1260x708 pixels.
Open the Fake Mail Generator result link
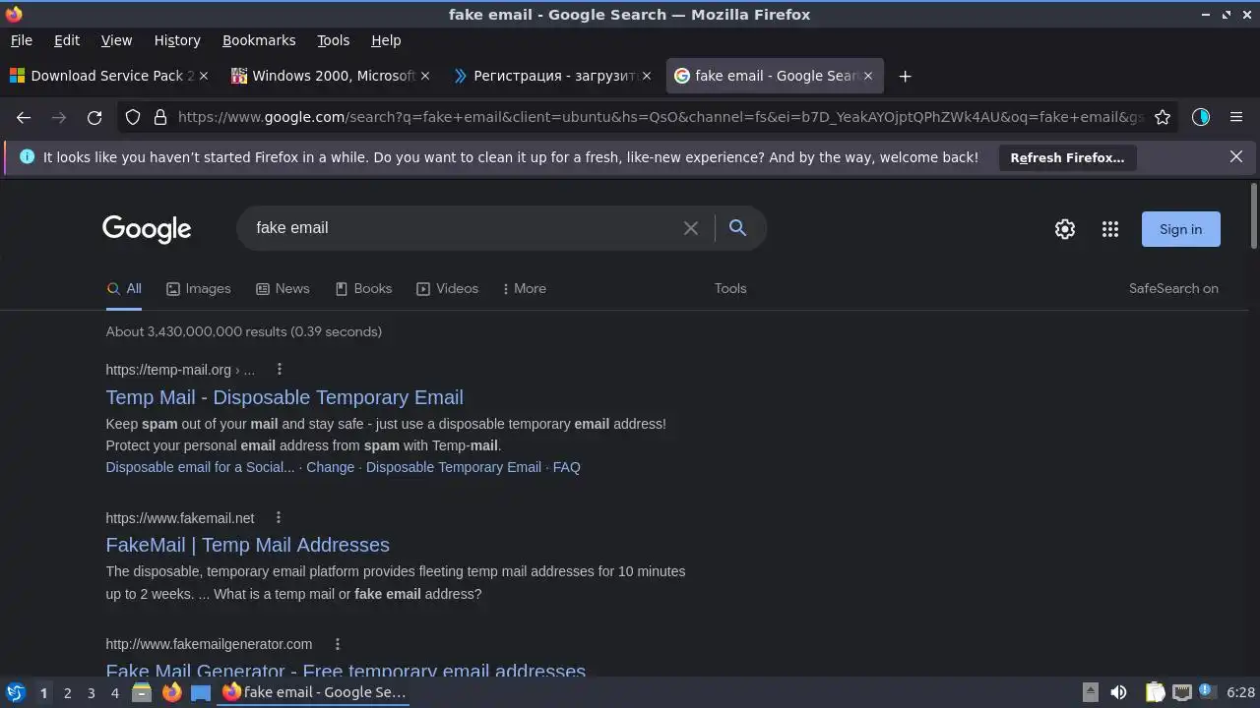[x=346, y=671]
